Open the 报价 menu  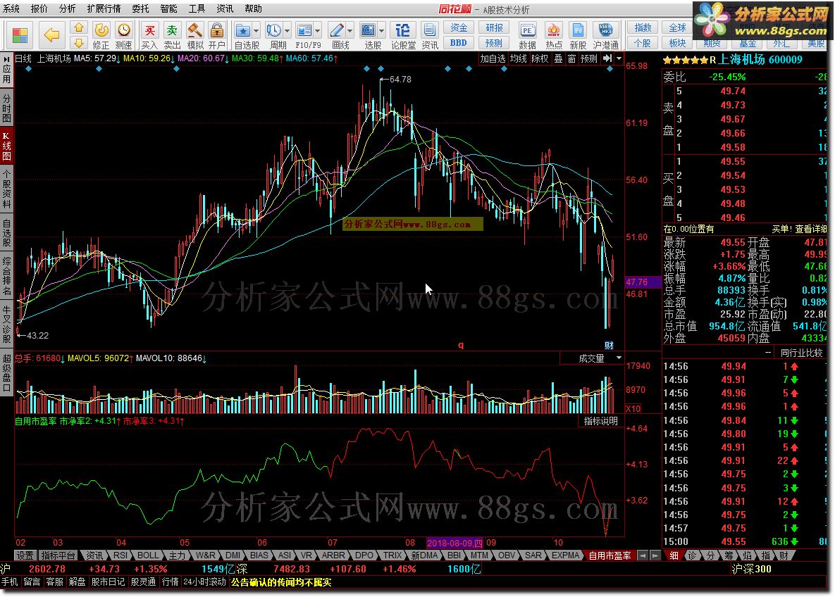click(x=39, y=8)
